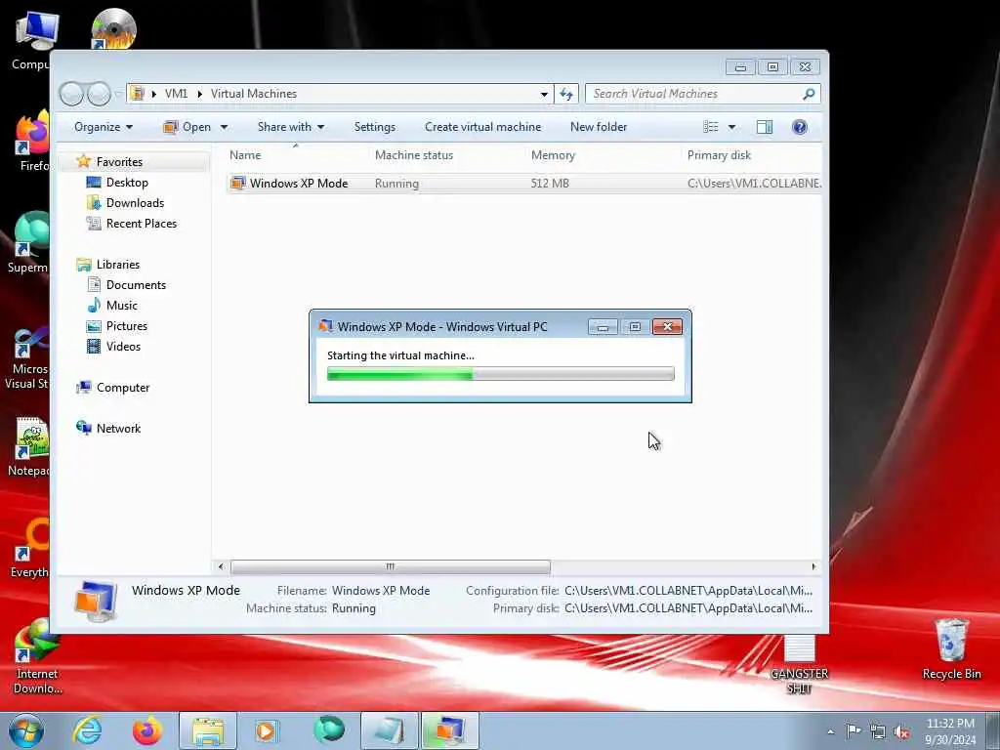Select Virtual Machines breadcrumb segment

tap(254, 94)
